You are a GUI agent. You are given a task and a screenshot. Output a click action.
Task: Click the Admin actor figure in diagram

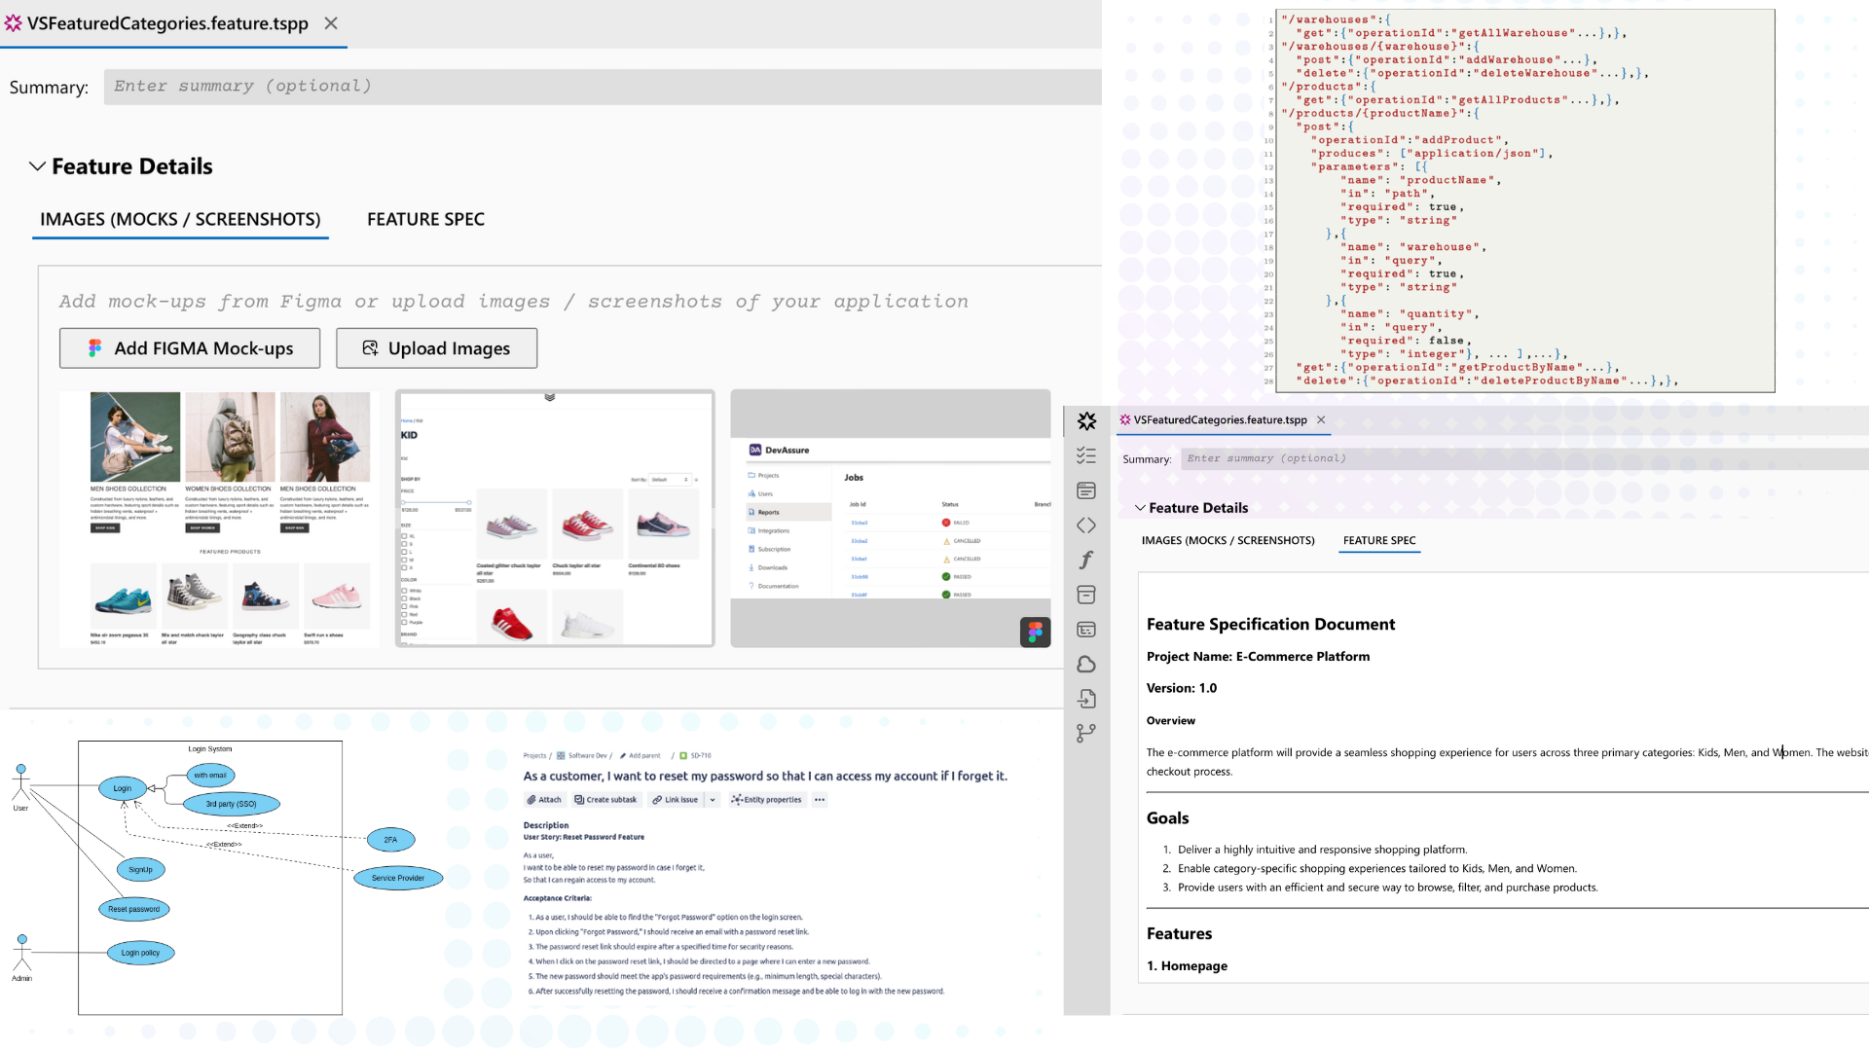[x=21, y=953]
